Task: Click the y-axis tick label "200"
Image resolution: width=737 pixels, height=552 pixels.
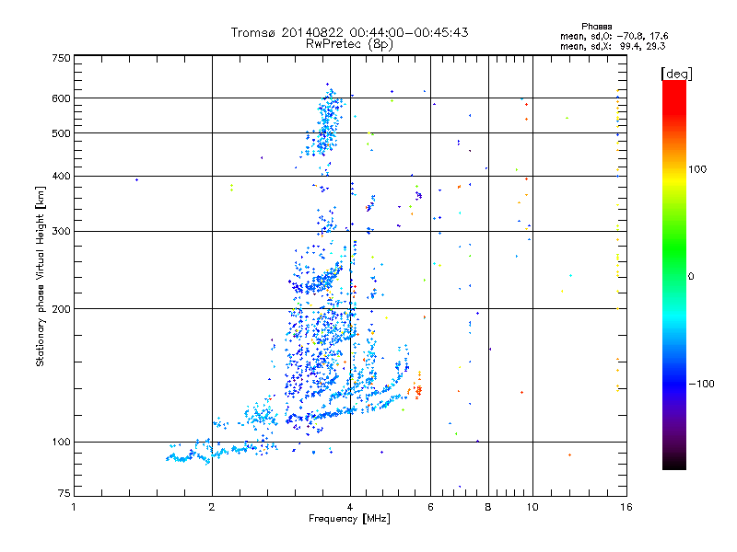Action: coord(61,309)
